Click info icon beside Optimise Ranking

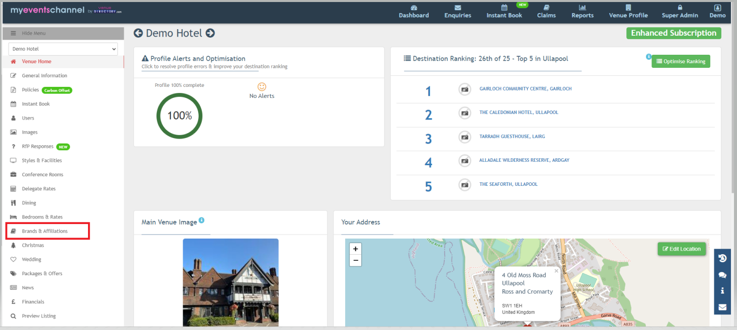[648, 57]
